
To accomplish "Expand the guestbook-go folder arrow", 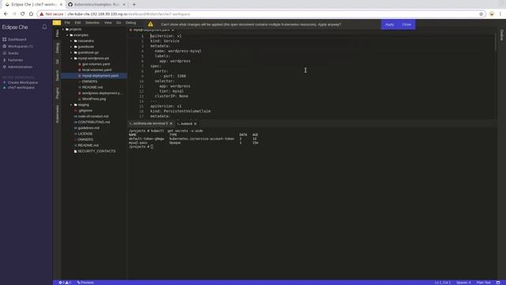I will [71, 53].
